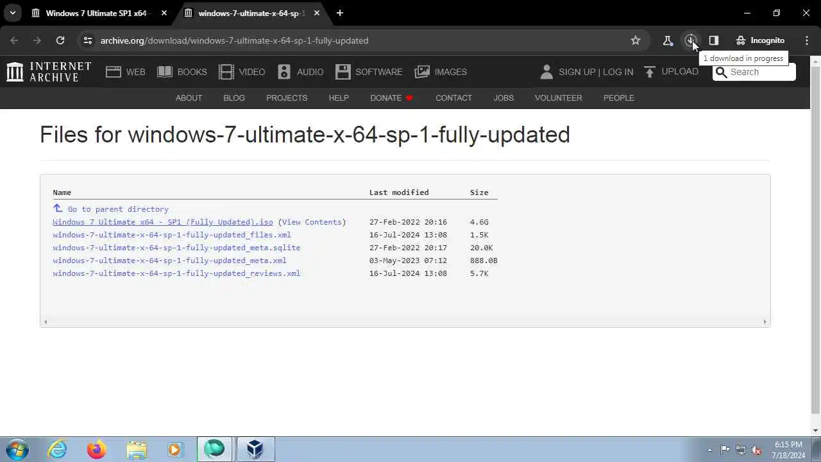821x462 pixels.
Task: Go back to previous page
Action: (14, 40)
